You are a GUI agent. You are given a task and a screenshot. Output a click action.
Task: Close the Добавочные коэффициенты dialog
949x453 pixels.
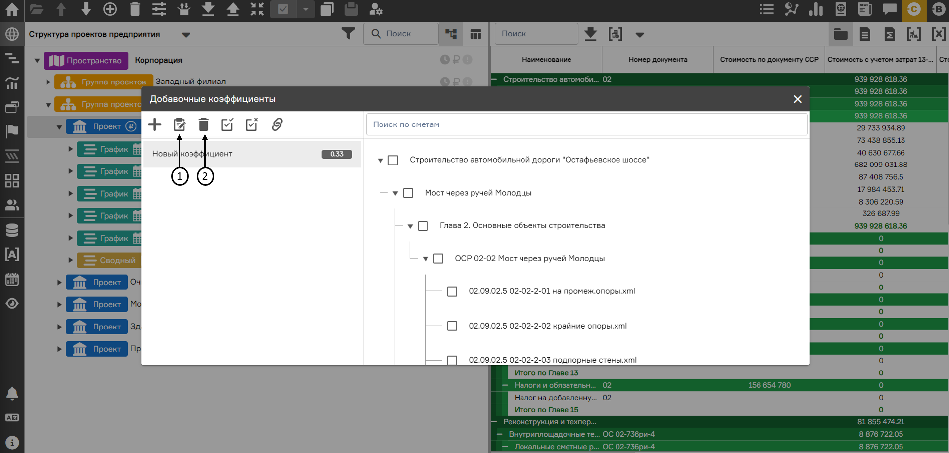tap(798, 99)
